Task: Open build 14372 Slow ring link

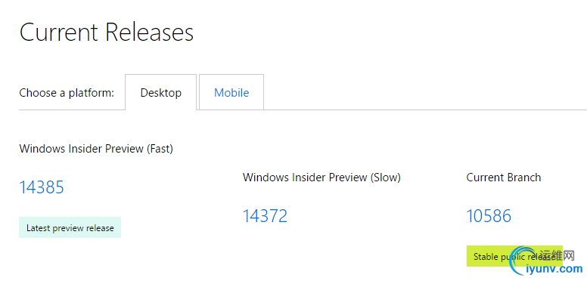Action: (265, 215)
